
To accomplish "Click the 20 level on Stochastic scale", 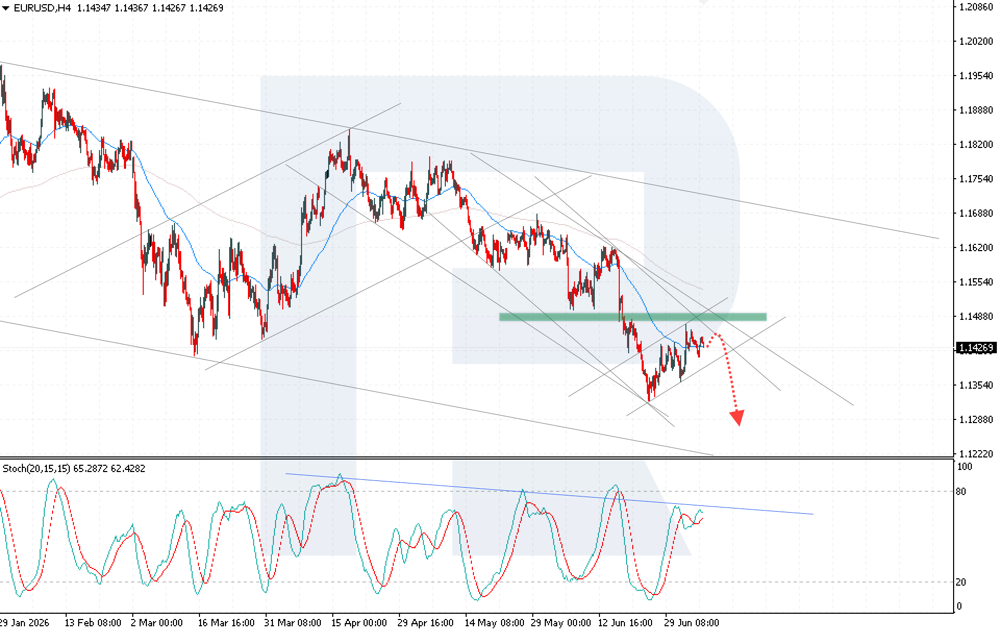I will 961,583.
